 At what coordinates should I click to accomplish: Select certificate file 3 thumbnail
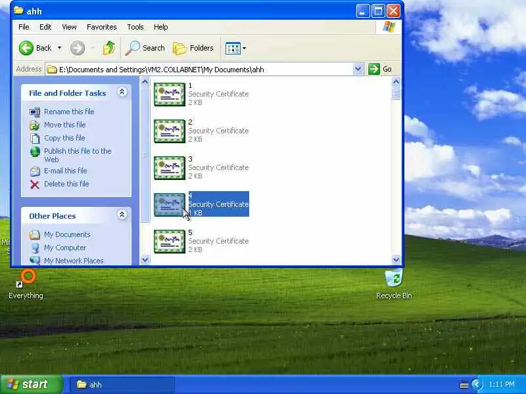[x=170, y=168]
